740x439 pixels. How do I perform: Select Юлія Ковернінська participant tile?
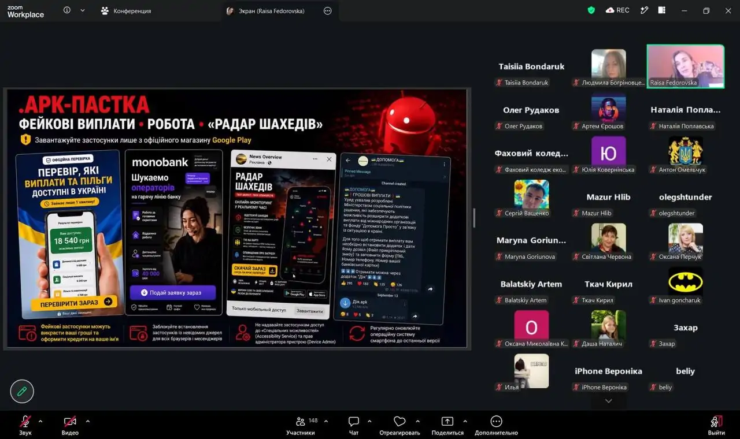(x=608, y=154)
